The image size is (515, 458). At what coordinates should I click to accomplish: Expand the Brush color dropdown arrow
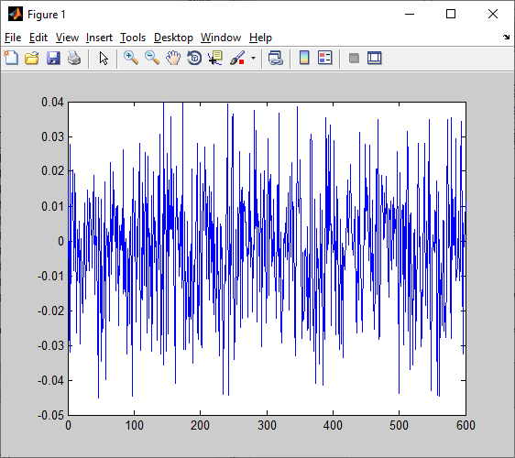pos(253,58)
